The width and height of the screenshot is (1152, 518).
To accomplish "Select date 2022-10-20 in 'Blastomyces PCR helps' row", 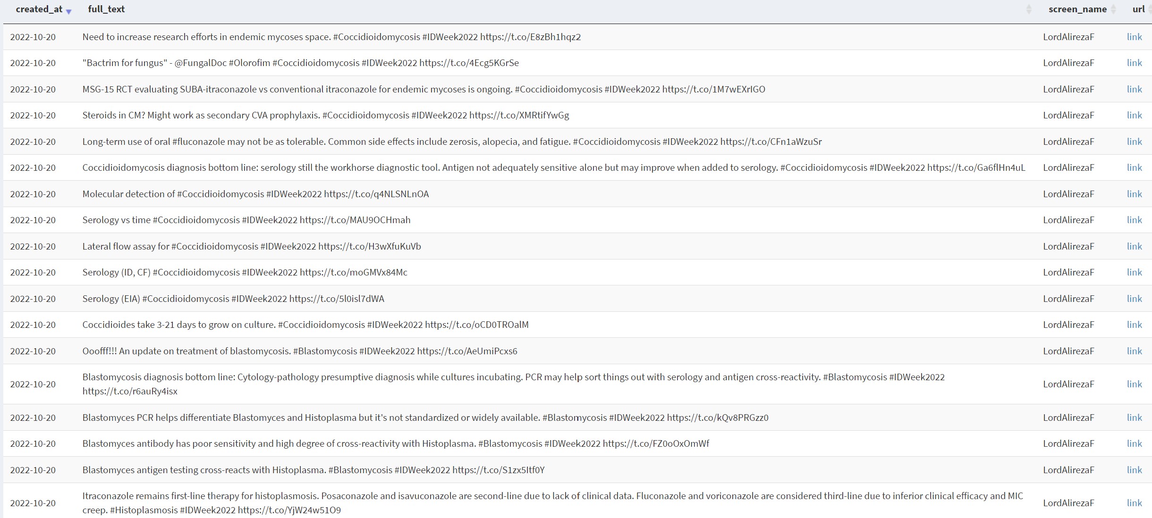I will (x=33, y=418).
